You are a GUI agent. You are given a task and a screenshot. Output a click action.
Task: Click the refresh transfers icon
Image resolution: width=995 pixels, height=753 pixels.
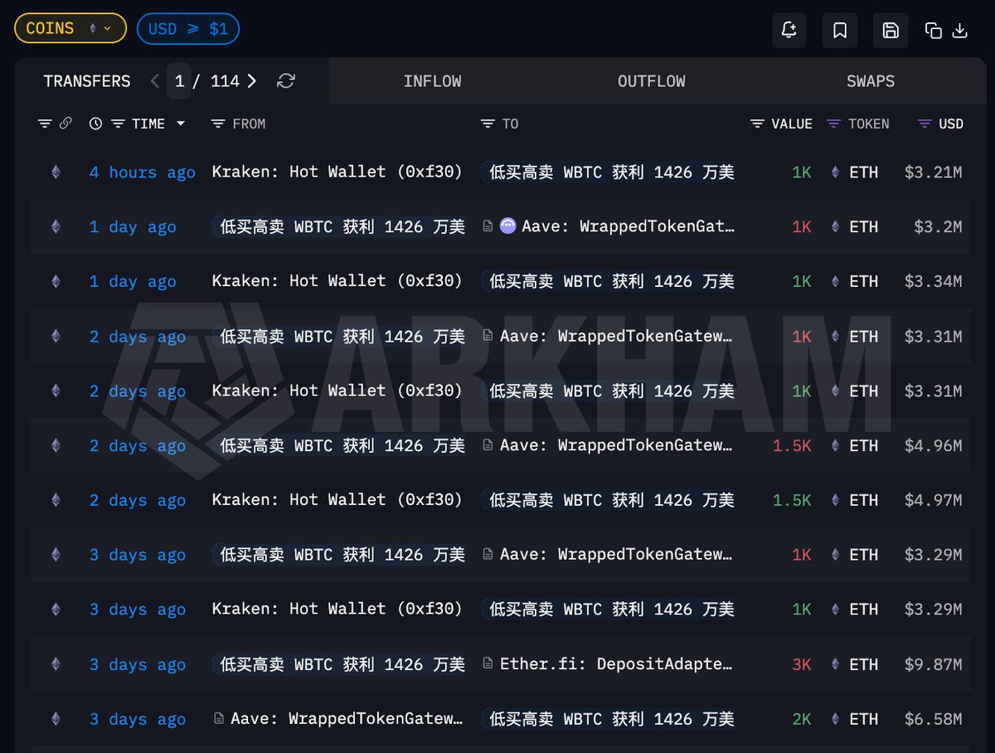tap(286, 81)
